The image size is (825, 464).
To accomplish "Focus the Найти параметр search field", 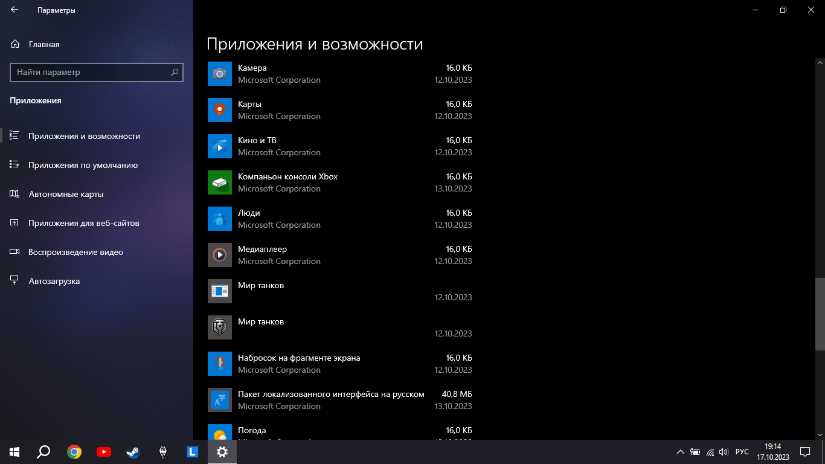I will (x=97, y=72).
